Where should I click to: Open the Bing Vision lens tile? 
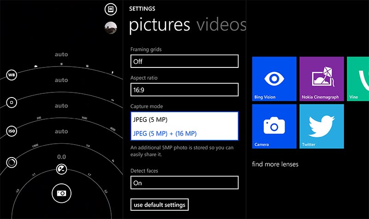pyautogui.click(x=274, y=79)
